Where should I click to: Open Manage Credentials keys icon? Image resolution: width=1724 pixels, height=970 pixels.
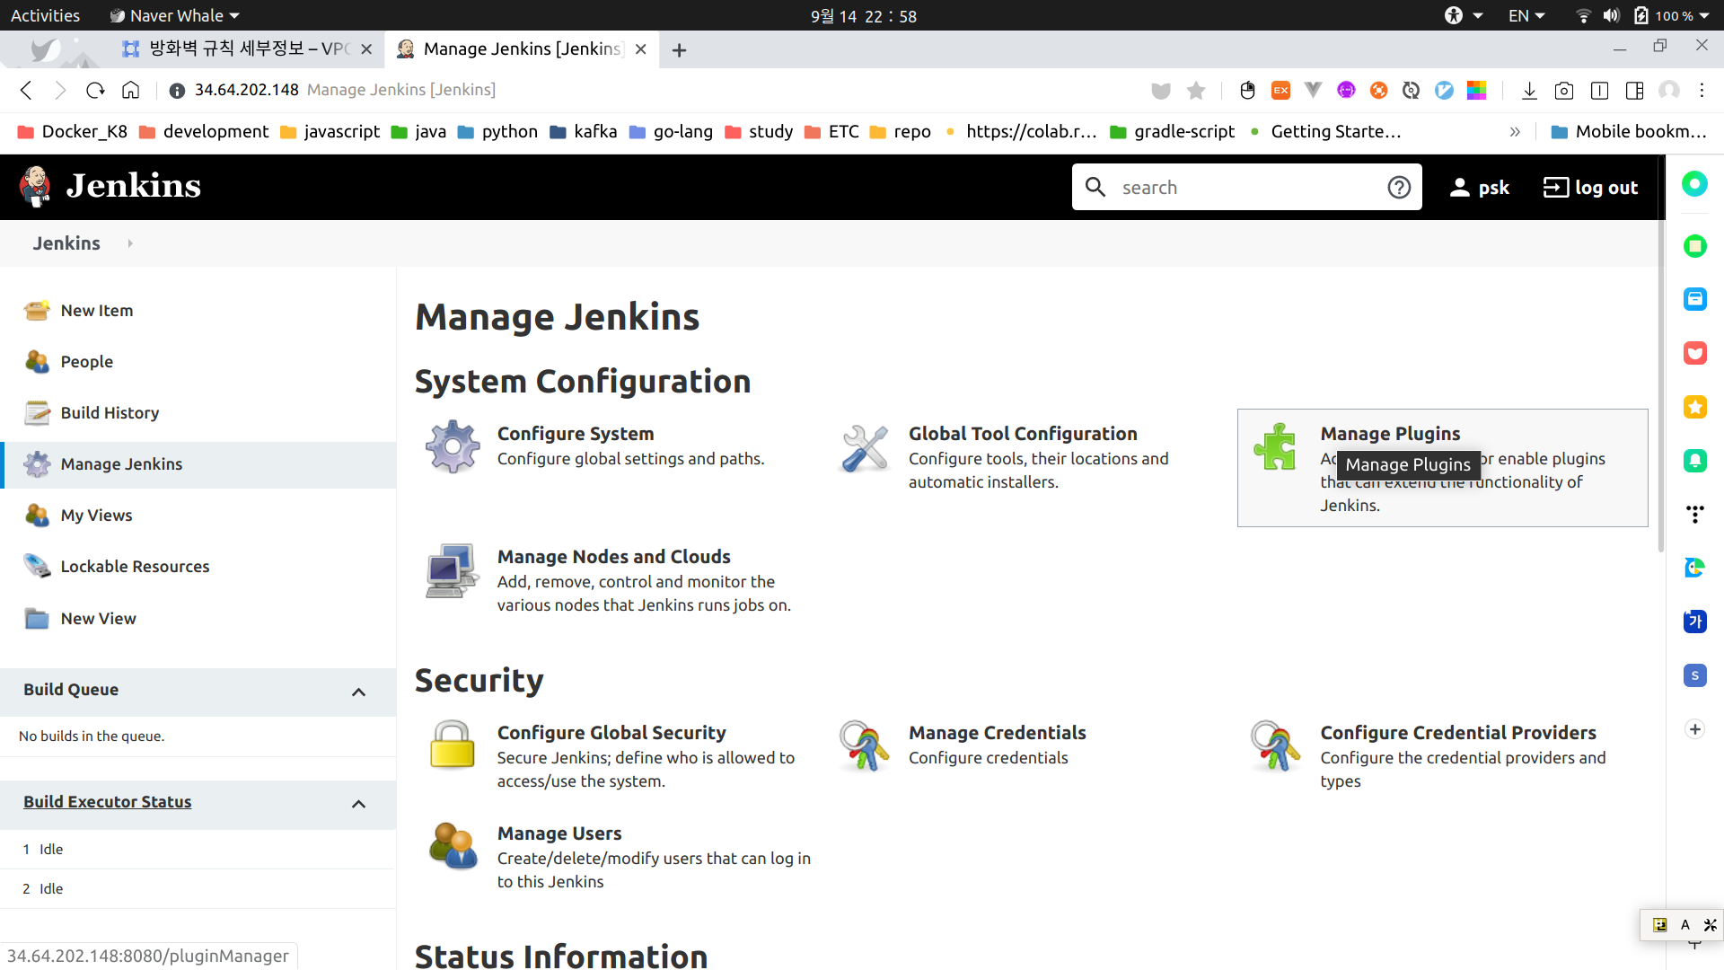(864, 745)
